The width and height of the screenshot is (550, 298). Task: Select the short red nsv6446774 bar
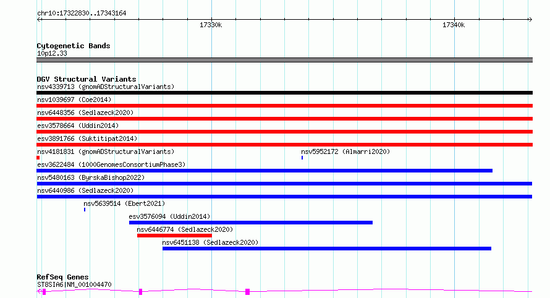click(174, 236)
